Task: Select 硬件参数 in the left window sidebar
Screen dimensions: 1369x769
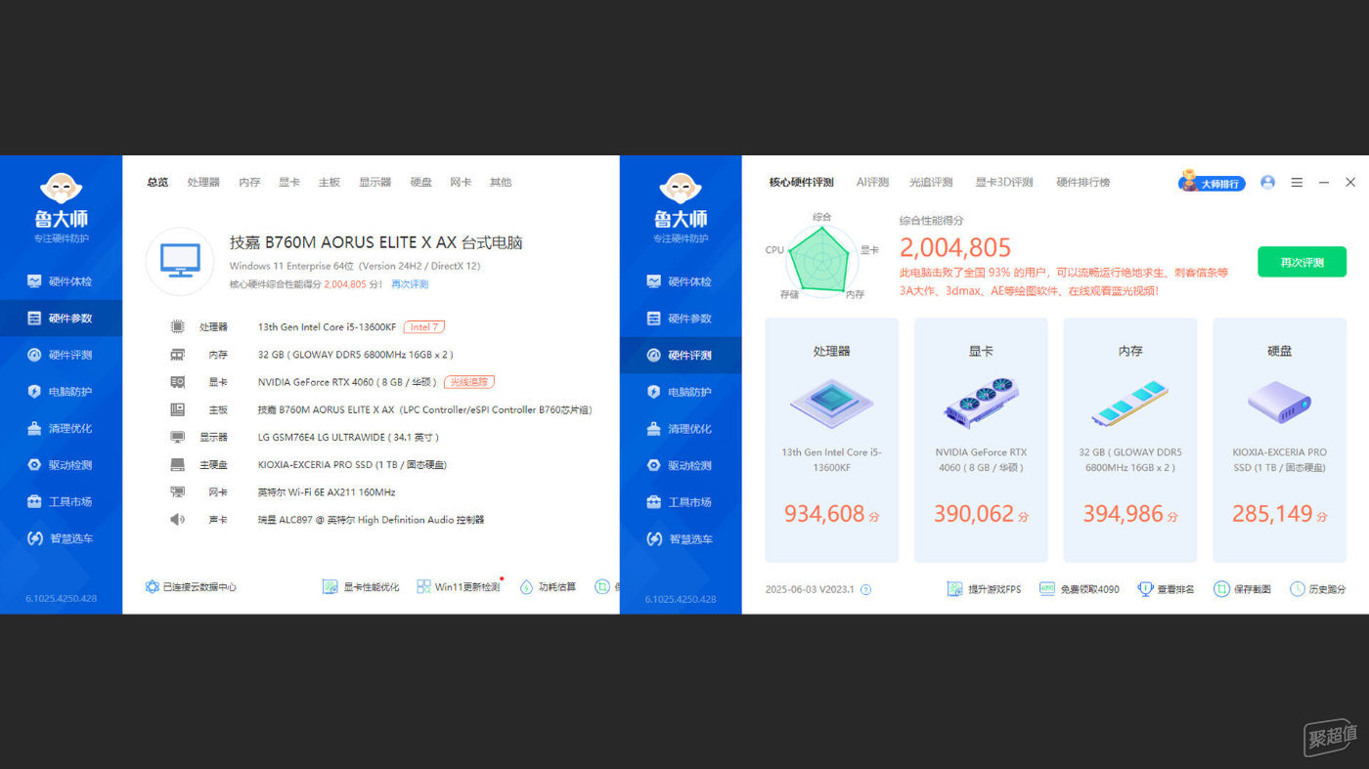Action: [x=61, y=318]
